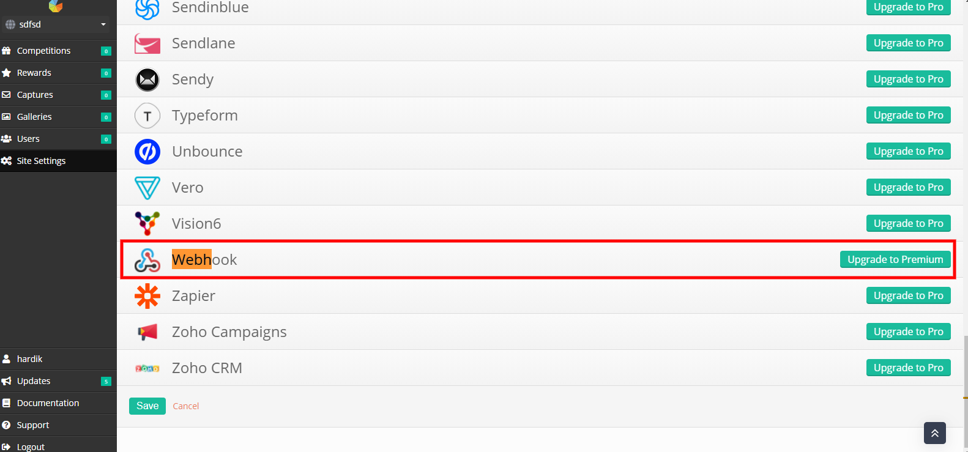This screenshot has width=968, height=452.
Task: Click the scroll-to-top arrow button
Action: 935,433
